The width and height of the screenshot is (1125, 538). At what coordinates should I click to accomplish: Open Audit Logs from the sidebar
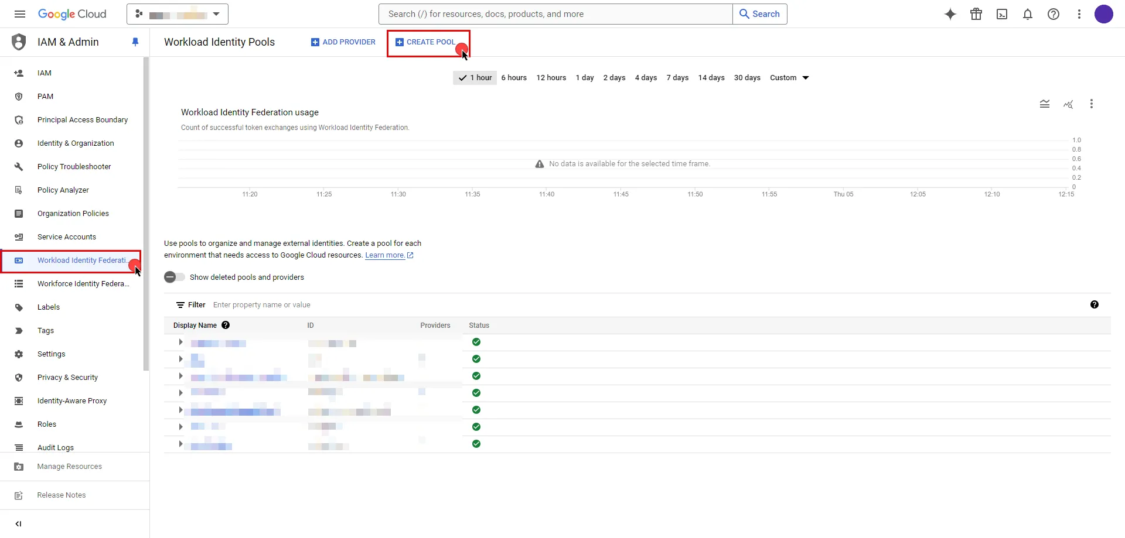(x=54, y=447)
